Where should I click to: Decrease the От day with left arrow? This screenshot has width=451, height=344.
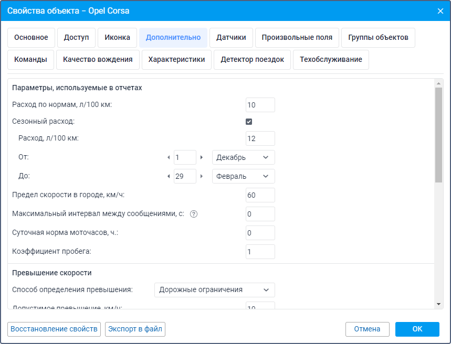pos(169,157)
